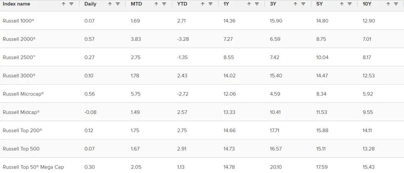Sort by 3Y column arrow

296,4
